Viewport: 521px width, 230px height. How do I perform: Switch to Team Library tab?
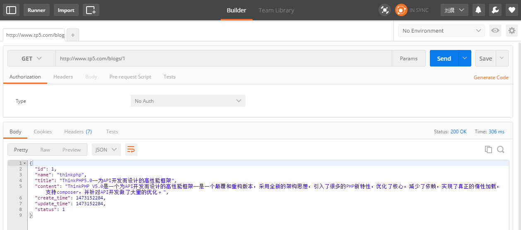point(276,10)
